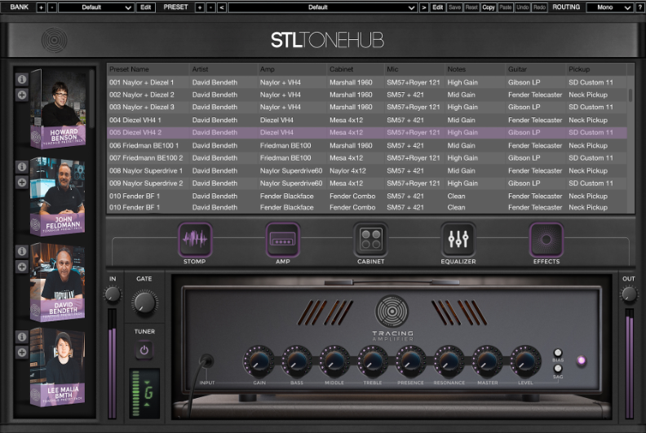Go to next preset arrow
The image size is (646, 433).
423,7
